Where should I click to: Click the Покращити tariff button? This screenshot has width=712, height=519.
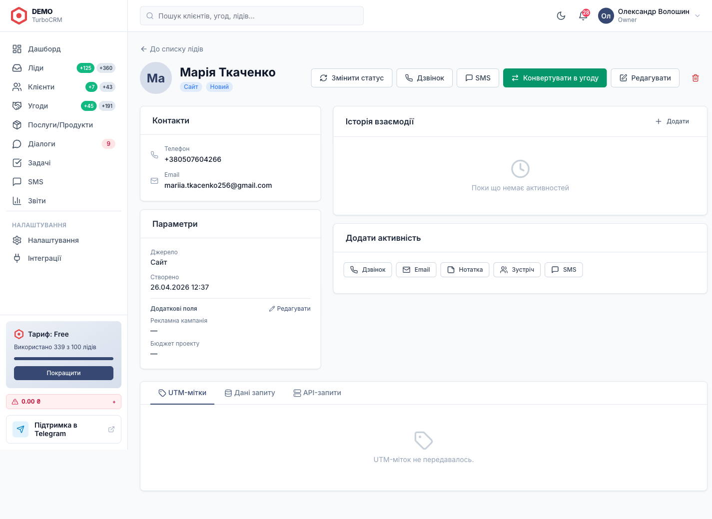coord(63,373)
